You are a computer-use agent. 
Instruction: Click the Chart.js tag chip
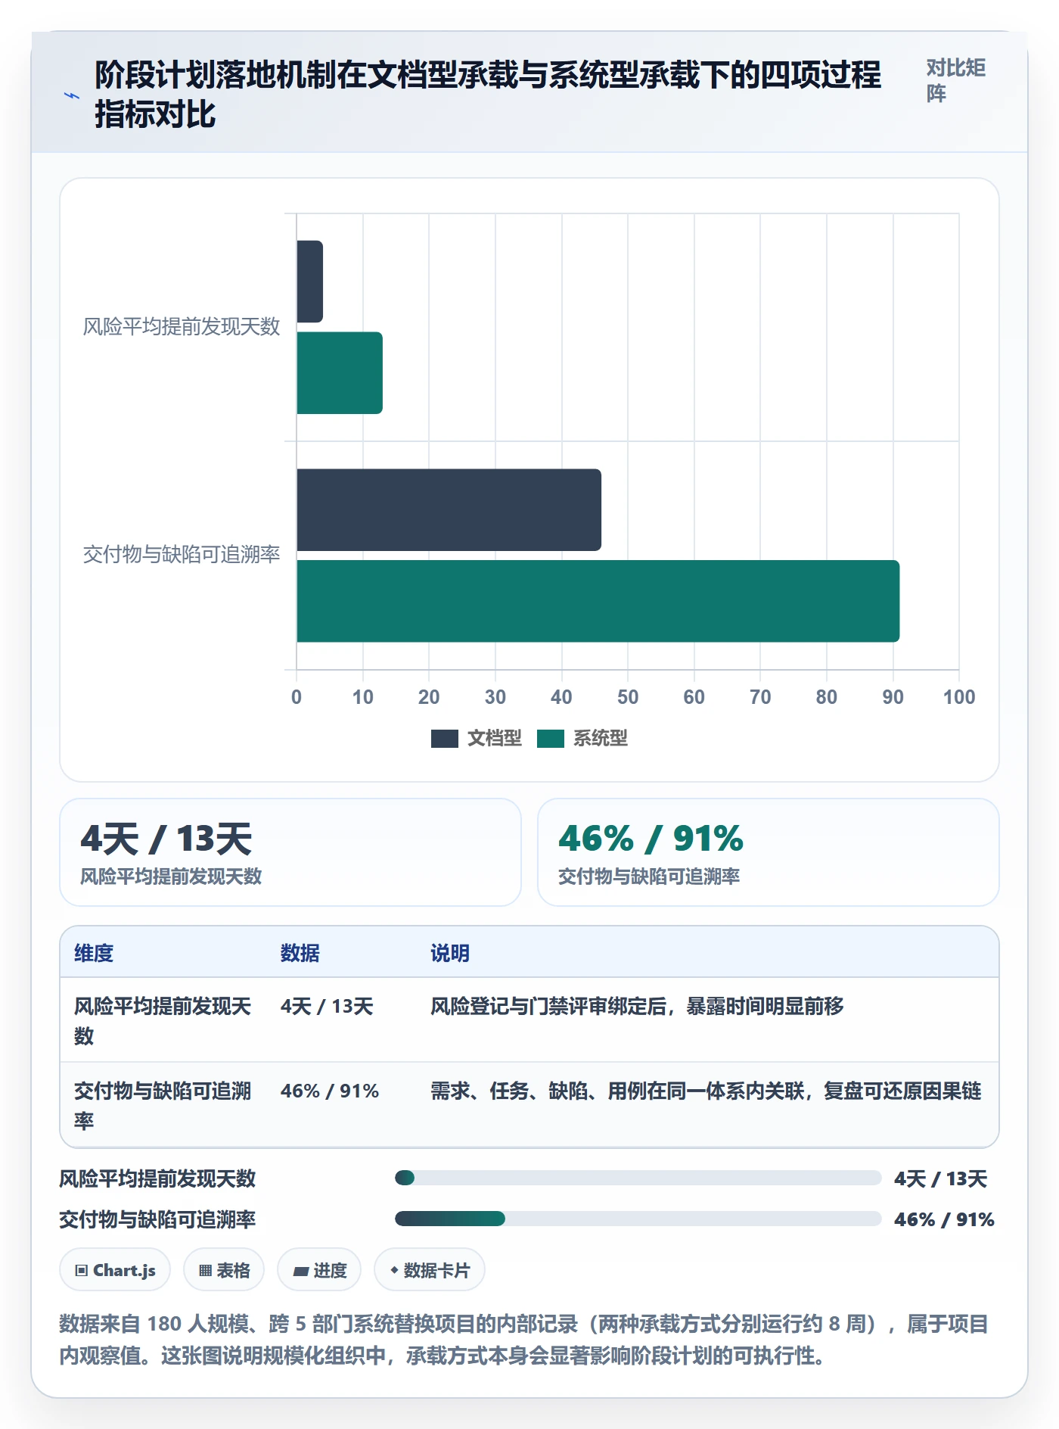point(115,1270)
